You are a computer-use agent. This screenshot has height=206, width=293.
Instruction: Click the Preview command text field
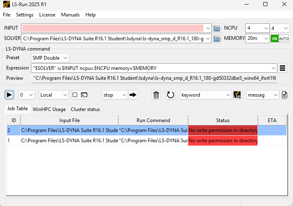pos(154,78)
